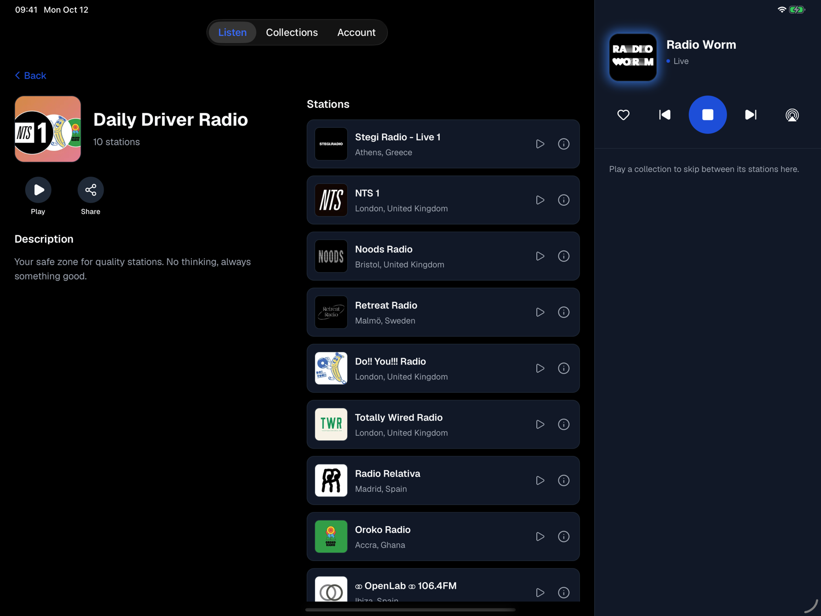Show info for NTS 1
This screenshot has width=821, height=616.
(x=563, y=200)
